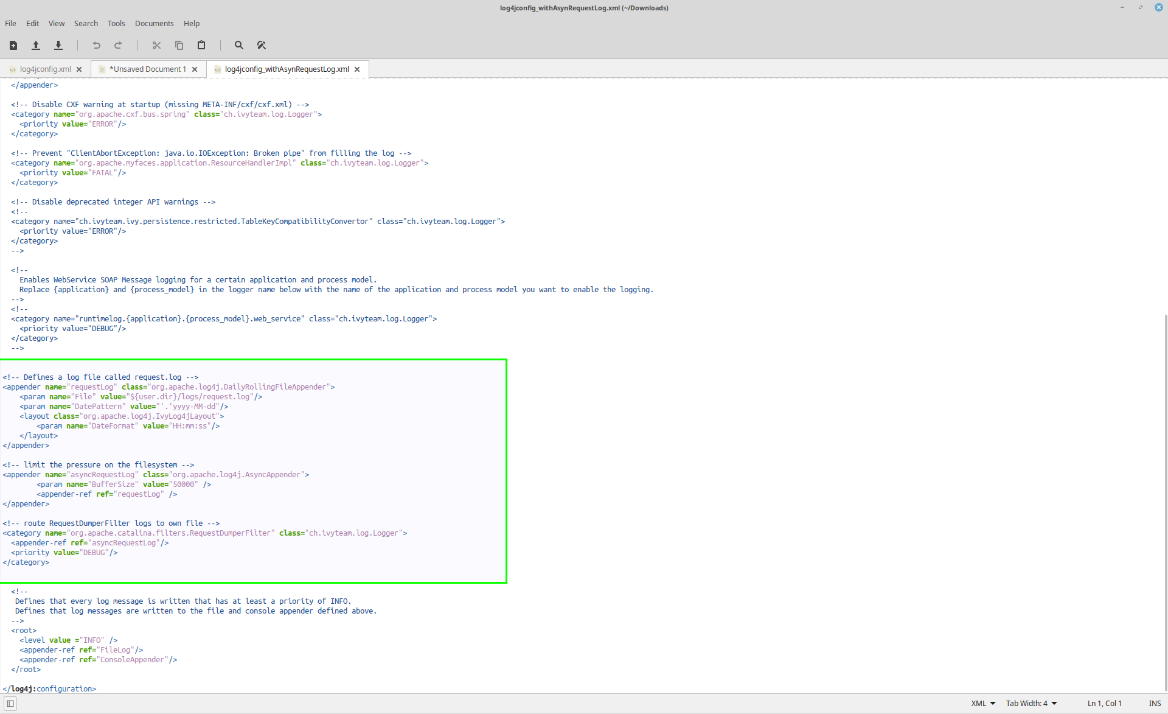Open the Search menu
This screenshot has height=714, width=1168.
[86, 23]
